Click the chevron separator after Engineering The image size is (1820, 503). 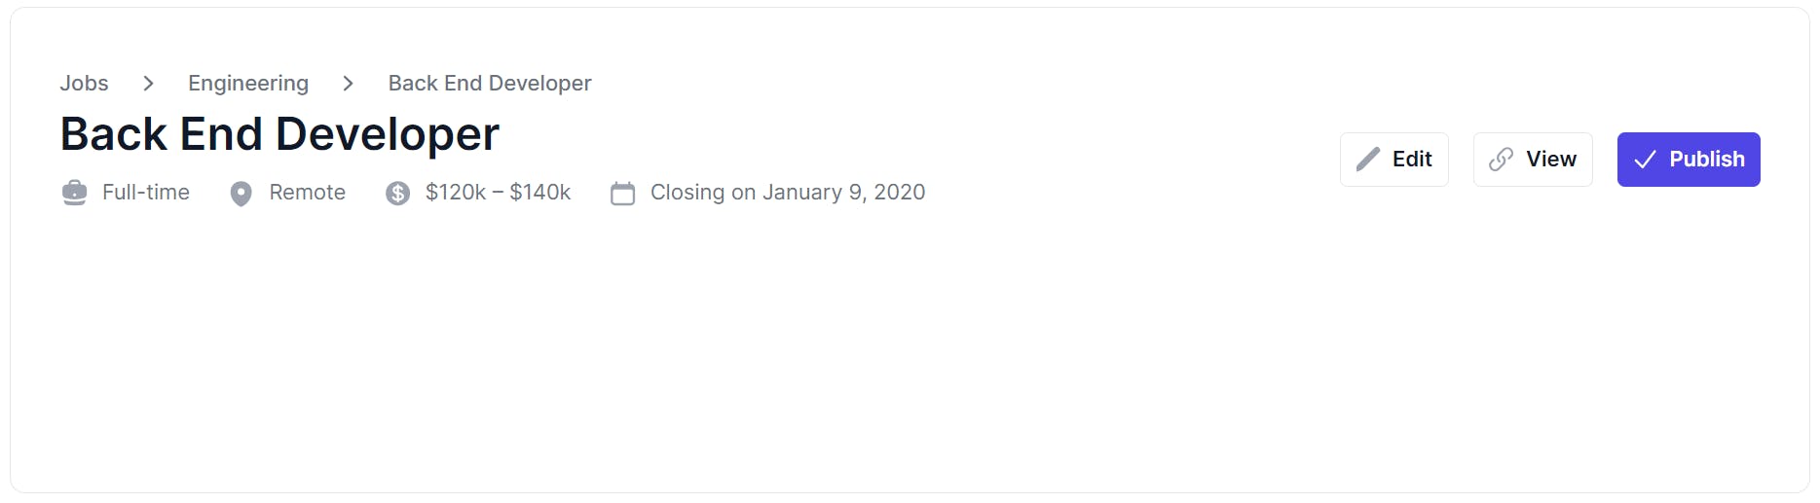[348, 84]
